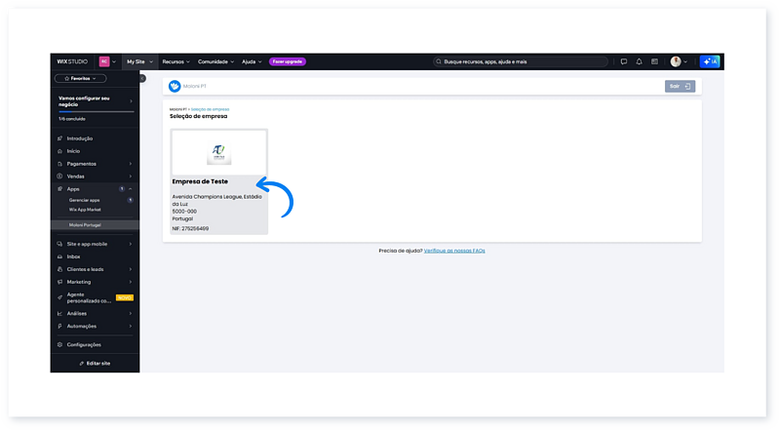
Task: Collapse the sidebar using the arrow handle
Action: (142, 78)
